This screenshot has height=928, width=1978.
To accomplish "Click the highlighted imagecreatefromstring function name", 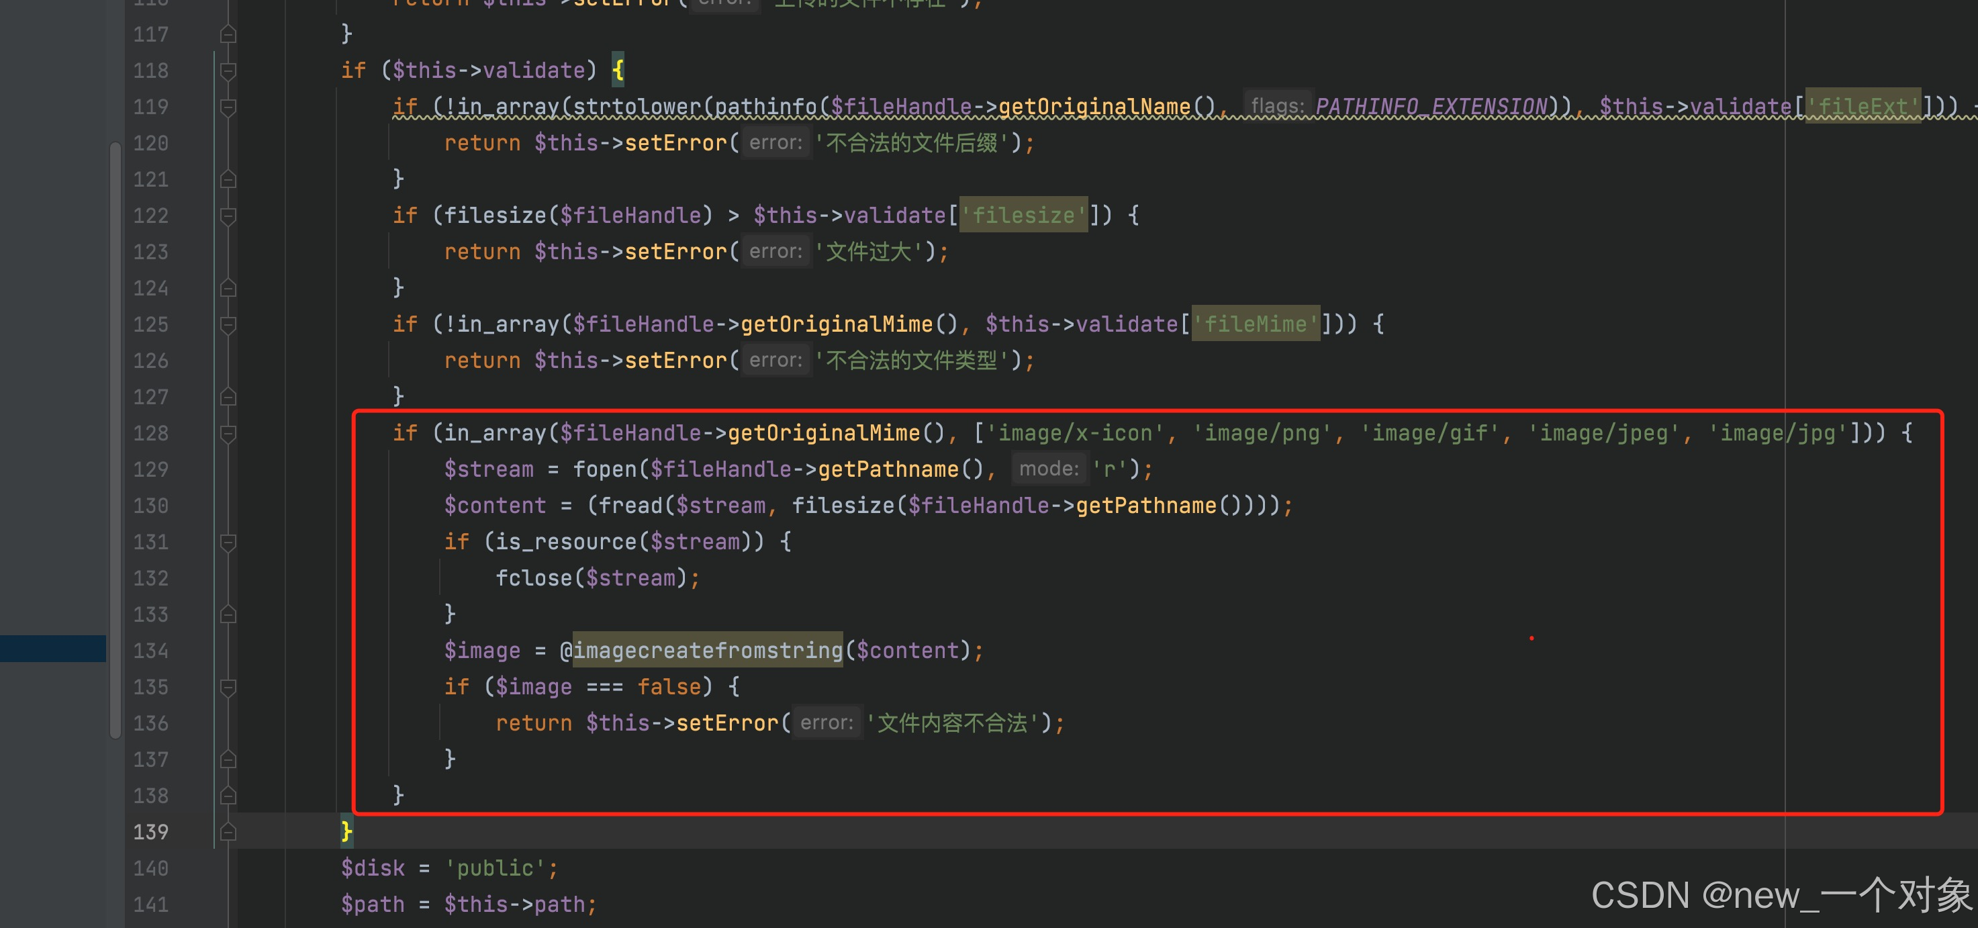I will click(707, 651).
